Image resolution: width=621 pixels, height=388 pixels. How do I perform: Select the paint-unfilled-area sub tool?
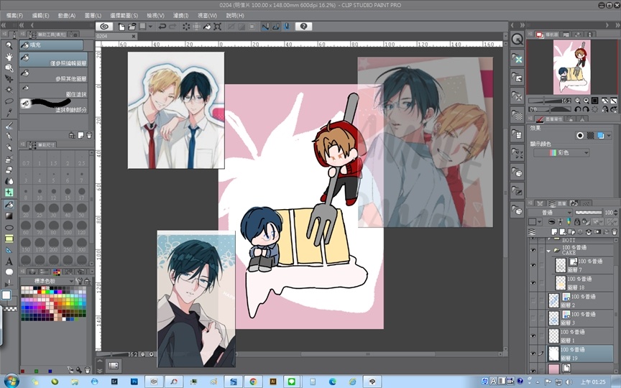54,106
